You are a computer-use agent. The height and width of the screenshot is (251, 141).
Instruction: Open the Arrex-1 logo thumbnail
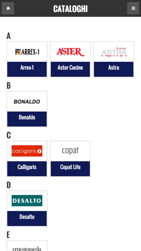coord(27,52)
